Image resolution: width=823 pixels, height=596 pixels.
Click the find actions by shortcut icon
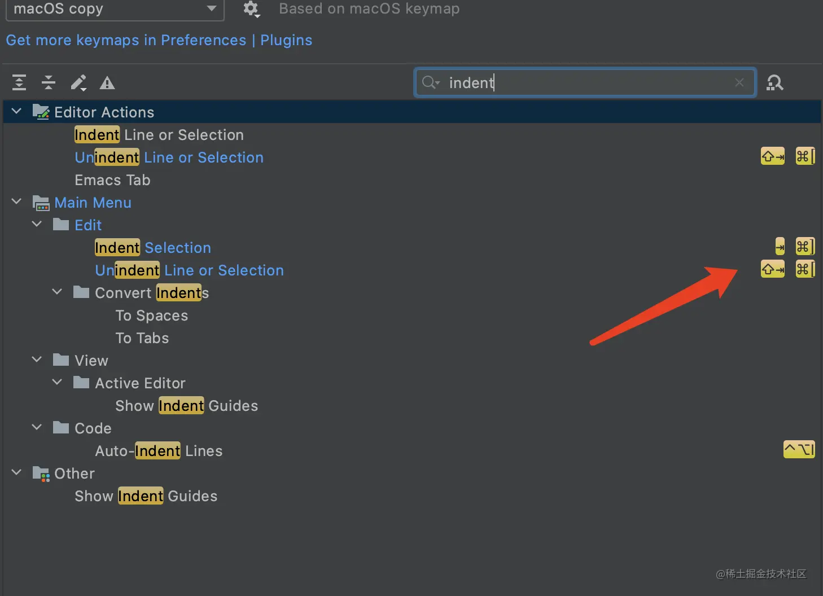click(774, 83)
